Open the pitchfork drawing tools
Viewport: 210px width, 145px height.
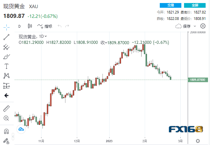coord(6,47)
